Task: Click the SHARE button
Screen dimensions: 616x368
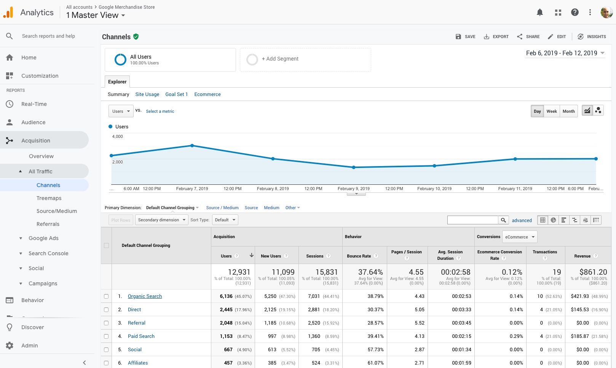Action: pyautogui.click(x=528, y=37)
